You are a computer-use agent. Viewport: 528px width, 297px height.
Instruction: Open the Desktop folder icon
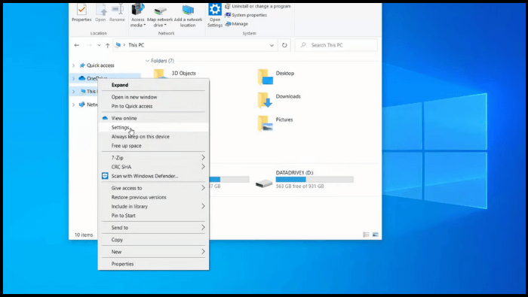click(266, 77)
